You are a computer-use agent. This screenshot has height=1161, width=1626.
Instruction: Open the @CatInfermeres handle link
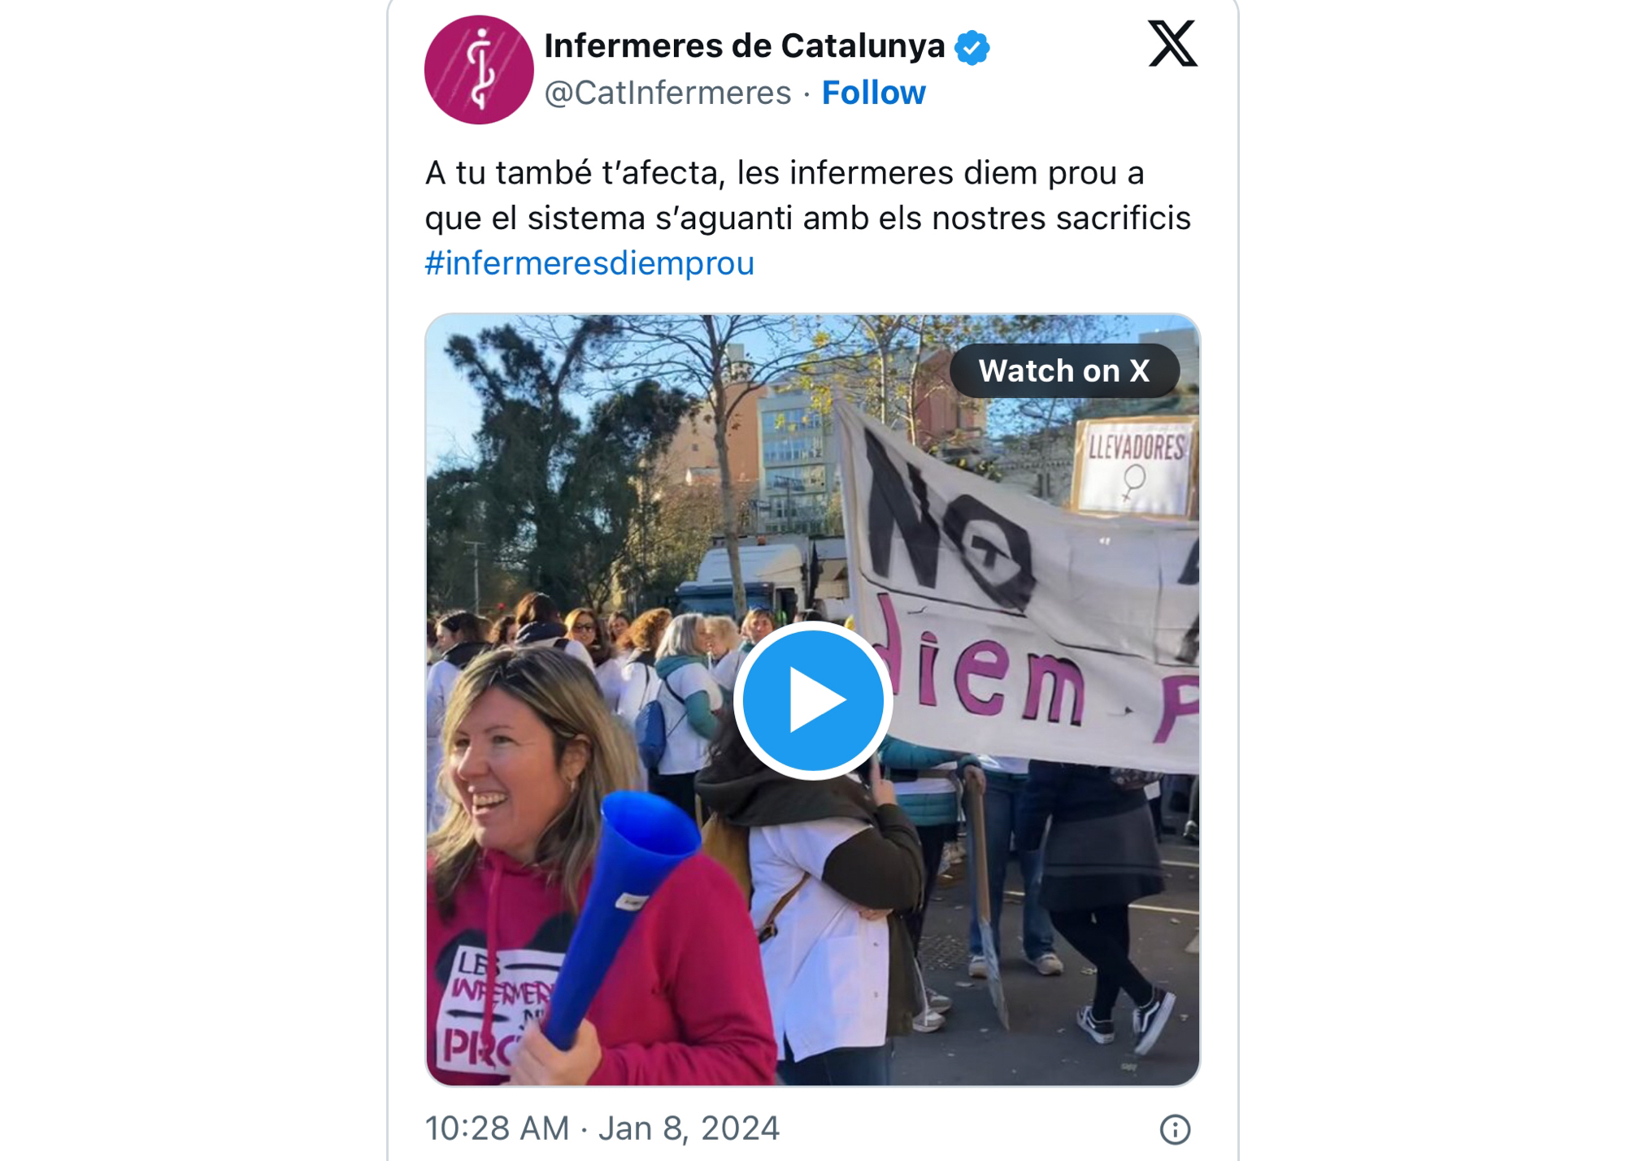pyautogui.click(x=667, y=93)
